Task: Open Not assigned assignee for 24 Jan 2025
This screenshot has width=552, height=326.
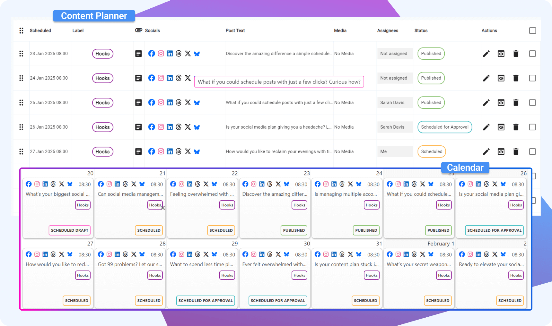Action: [395, 78]
